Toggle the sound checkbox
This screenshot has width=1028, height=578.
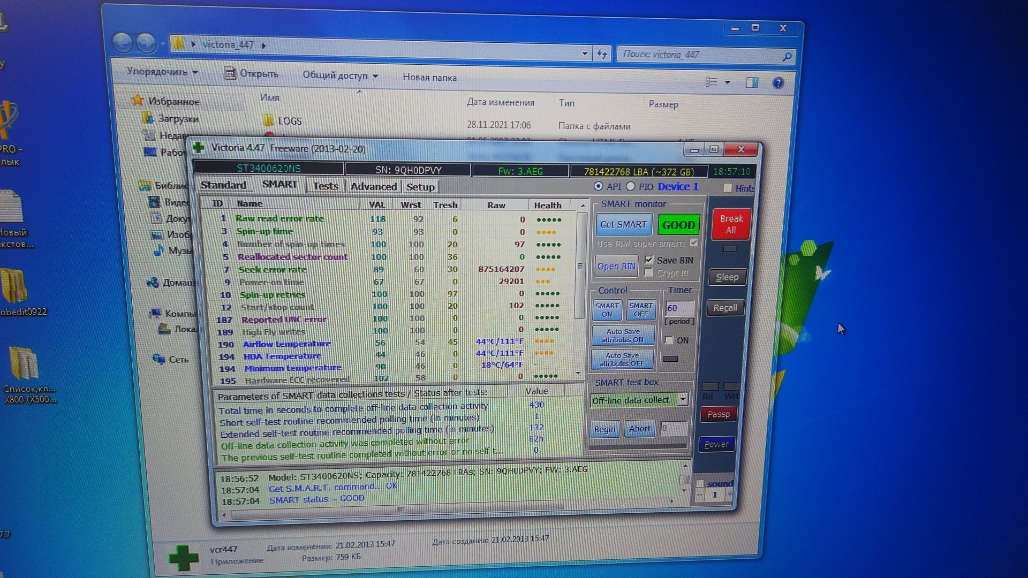pos(699,484)
